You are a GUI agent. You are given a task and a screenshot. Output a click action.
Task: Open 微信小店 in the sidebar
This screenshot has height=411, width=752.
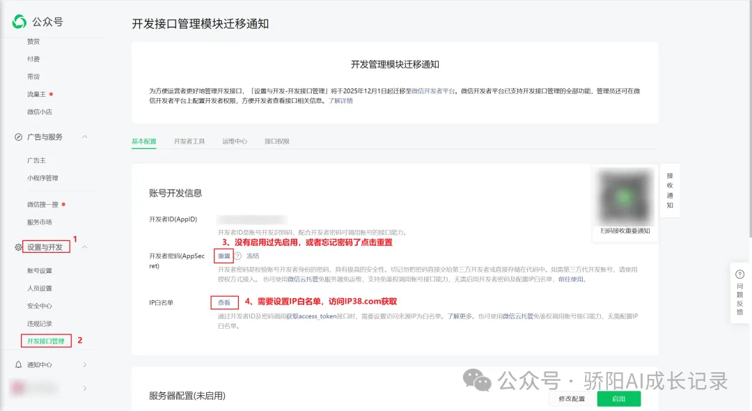pos(39,112)
